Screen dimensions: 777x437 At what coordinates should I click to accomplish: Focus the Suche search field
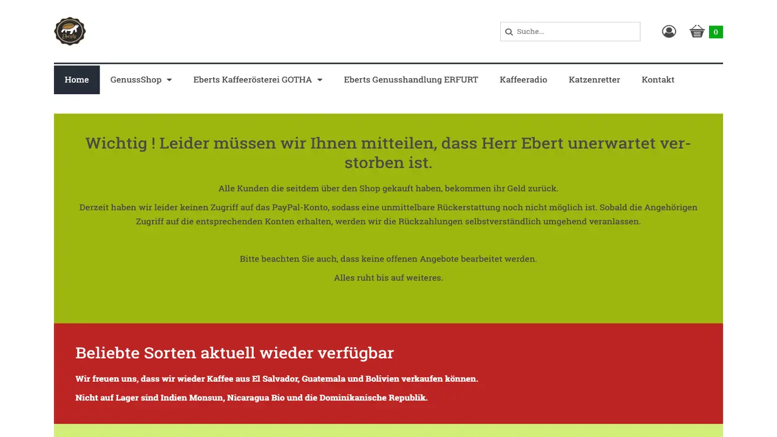coord(570,32)
